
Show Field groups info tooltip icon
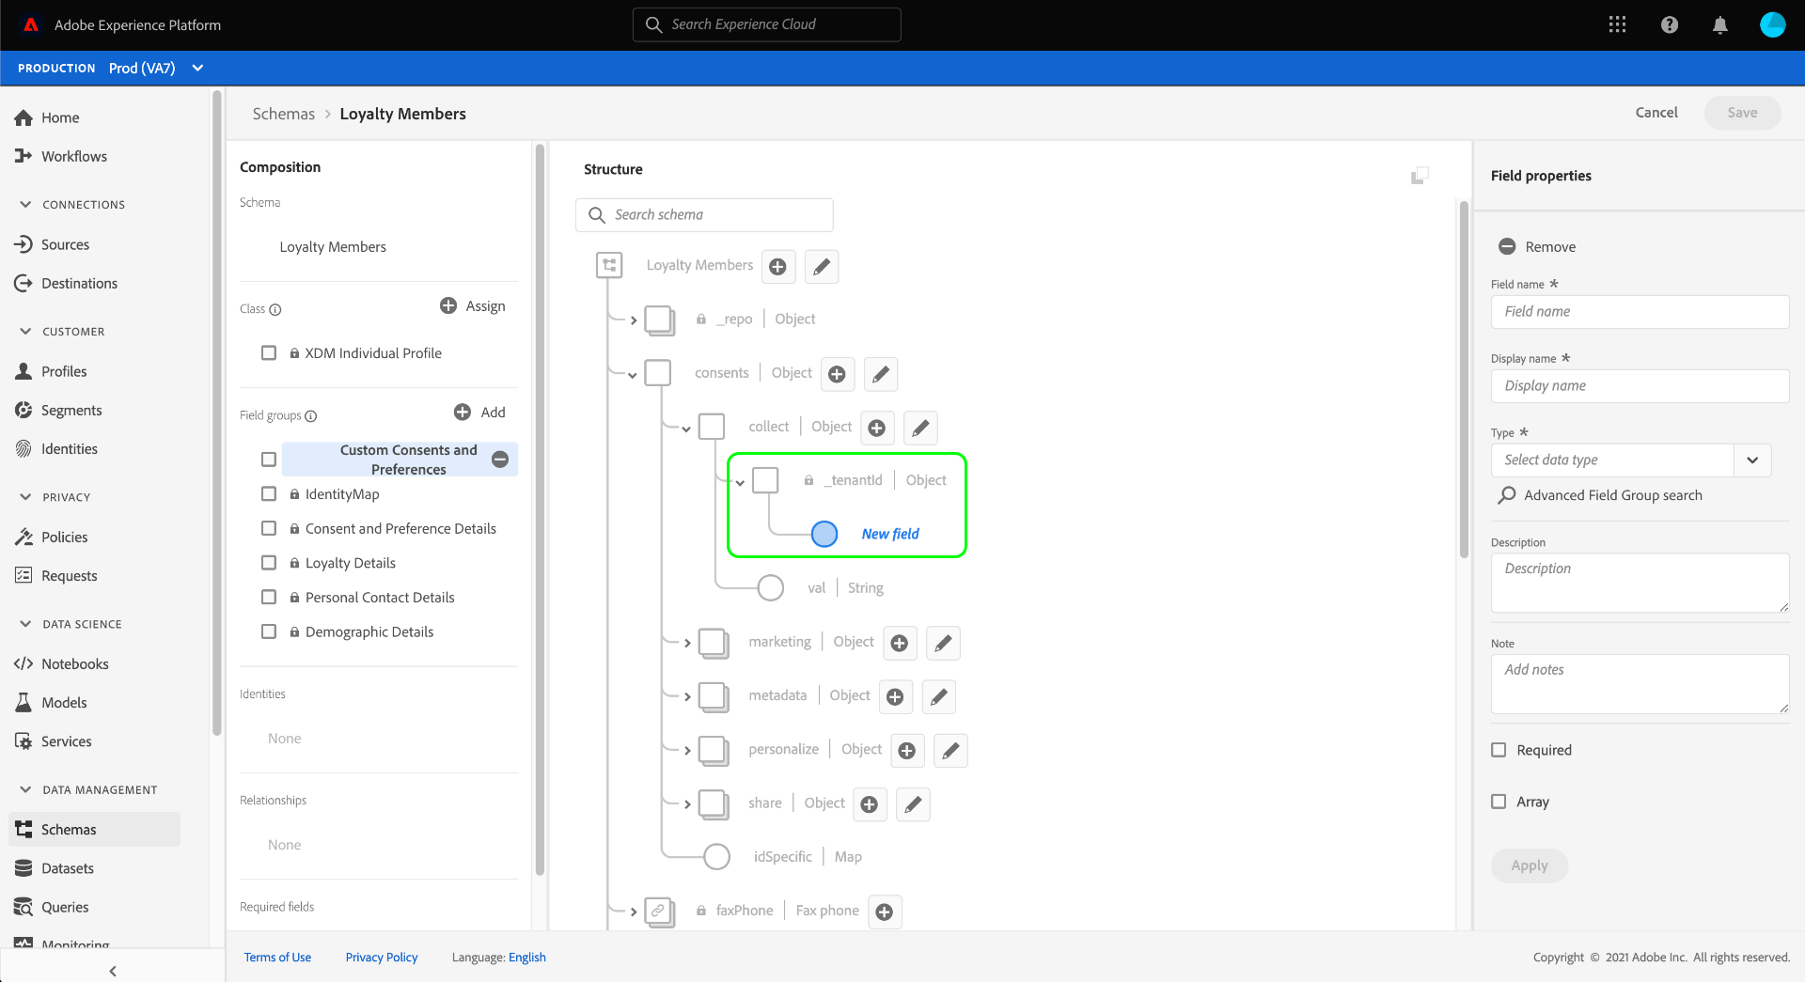point(311,416)
